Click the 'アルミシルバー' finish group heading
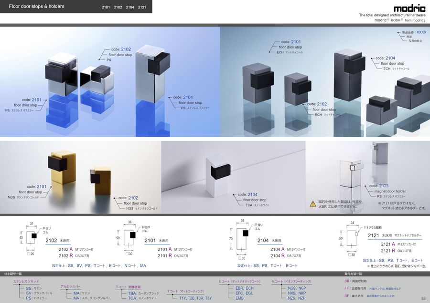 (x=71, y=286)
